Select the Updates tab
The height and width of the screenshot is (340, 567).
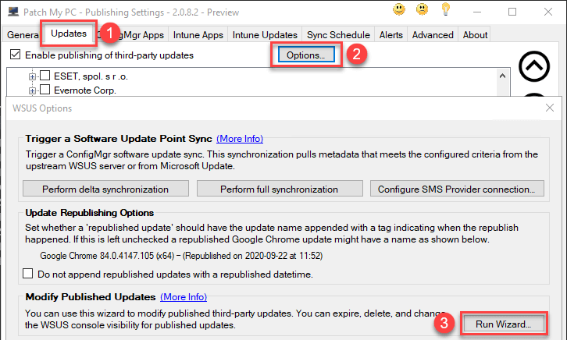(69, 34)
